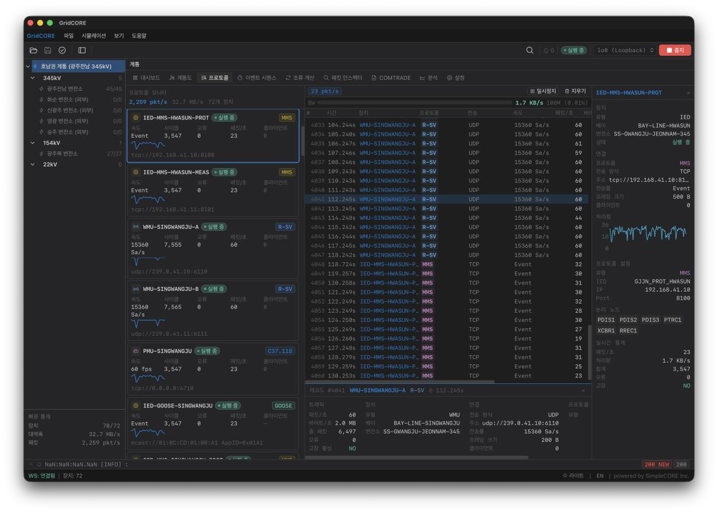
Task: Switch to the COMTRADE tab
Action: [391, 77]
